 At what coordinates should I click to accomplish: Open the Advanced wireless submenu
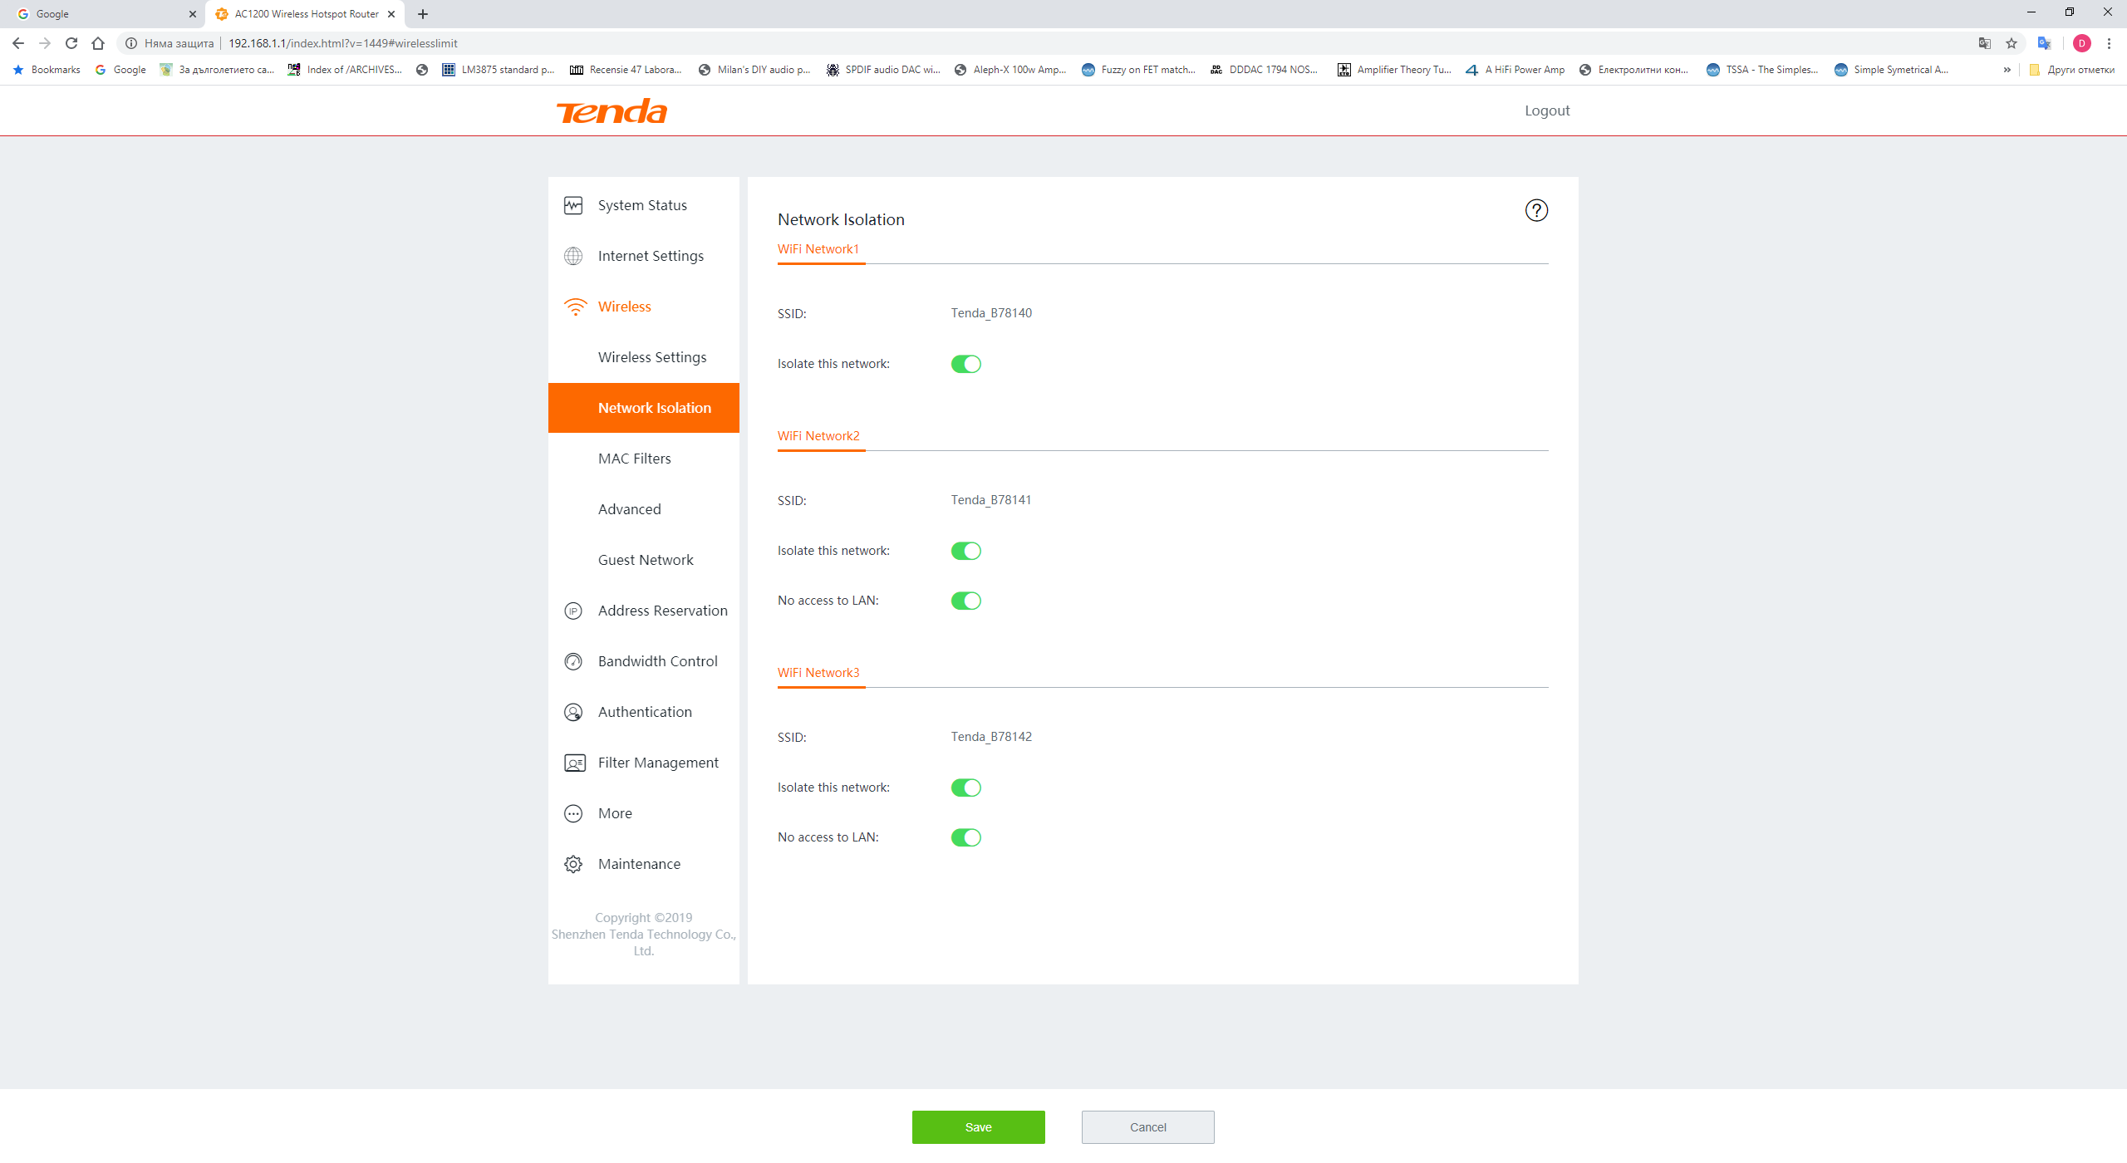tap(644, 509)
